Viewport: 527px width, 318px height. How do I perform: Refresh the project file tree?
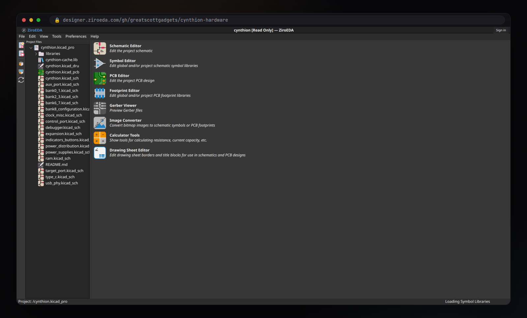pos(21,80)
